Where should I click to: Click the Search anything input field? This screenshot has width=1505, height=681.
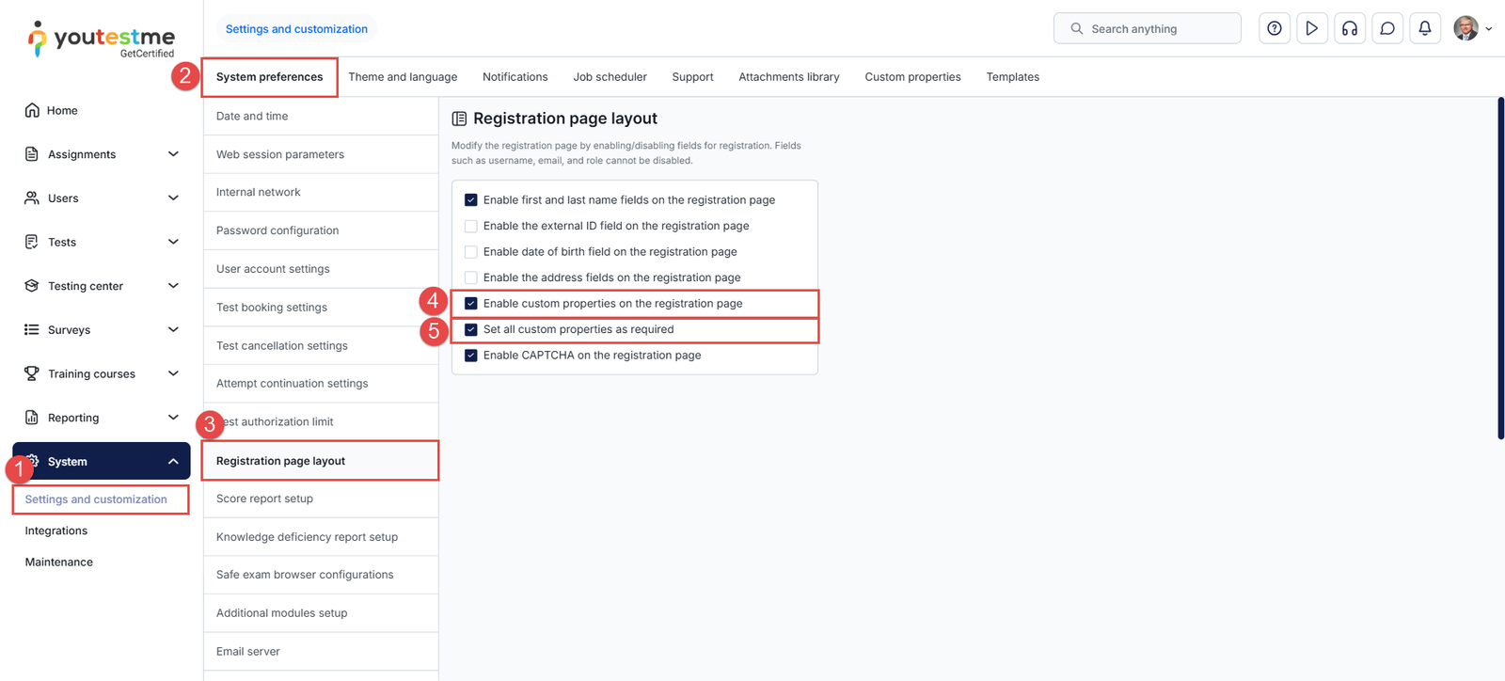(x=1148, y=28)
